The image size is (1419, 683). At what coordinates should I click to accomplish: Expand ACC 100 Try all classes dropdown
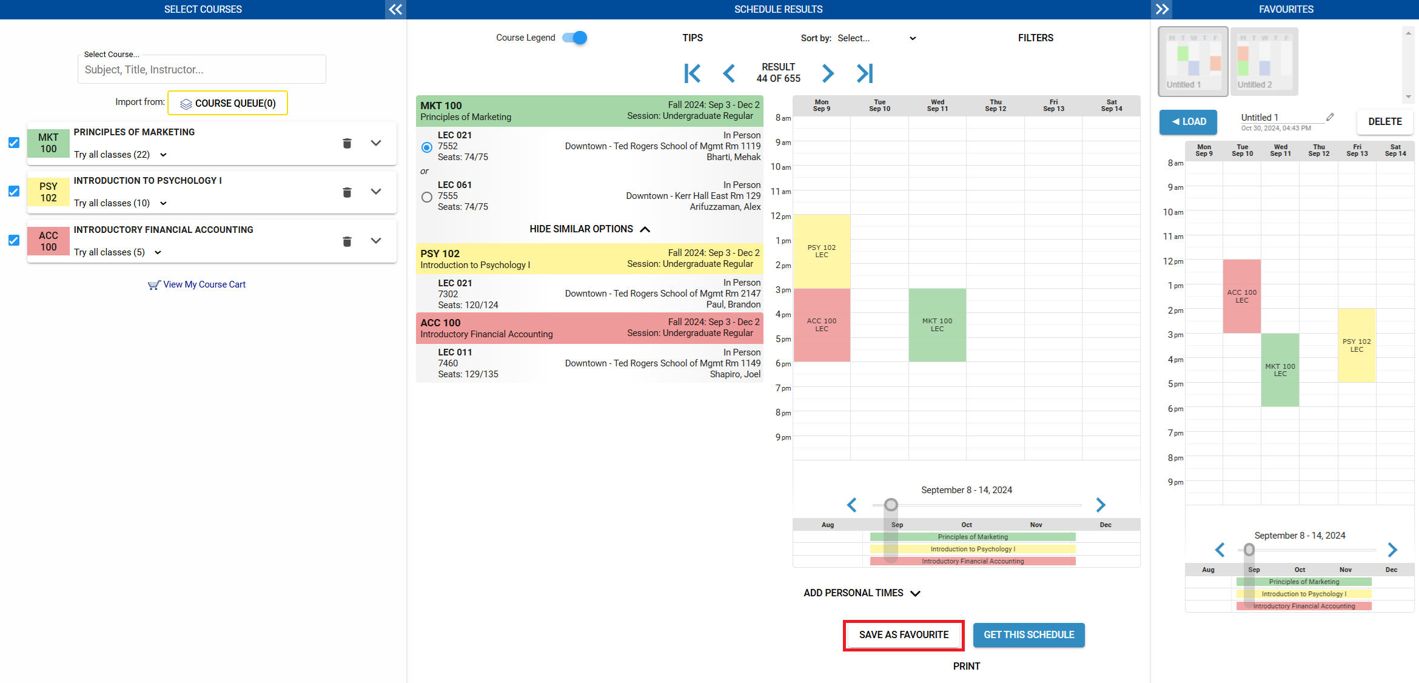pos(159,252)
